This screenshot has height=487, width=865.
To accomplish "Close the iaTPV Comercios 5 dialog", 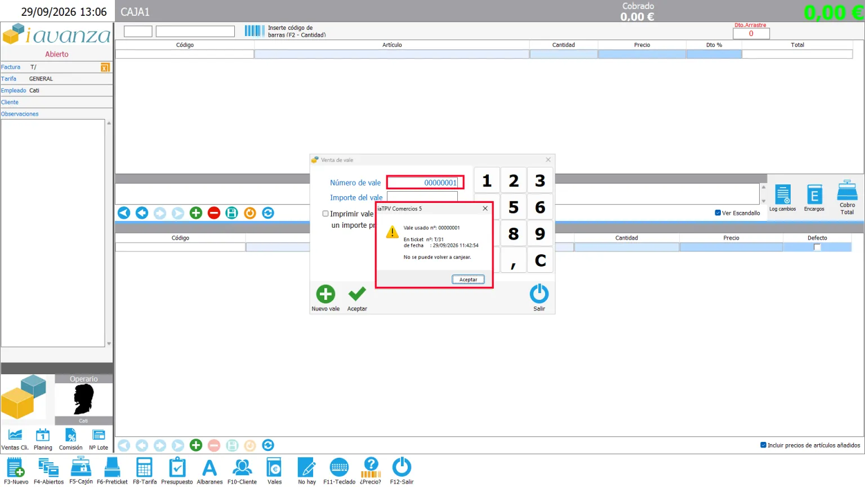I will (x=485, y=209).
